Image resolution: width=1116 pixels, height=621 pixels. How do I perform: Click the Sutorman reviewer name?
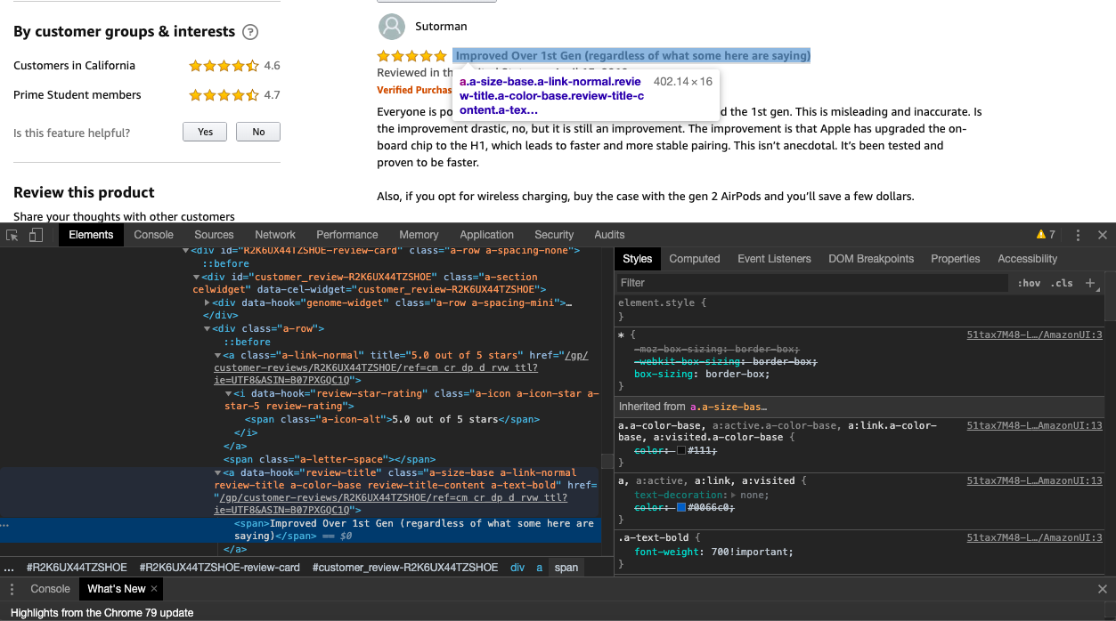click(x=441, y=27)
